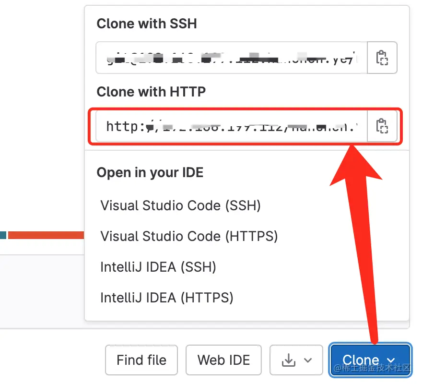Copy the HTTP clone URL
The height and width of the screenshot is (384, 422).
382,126
